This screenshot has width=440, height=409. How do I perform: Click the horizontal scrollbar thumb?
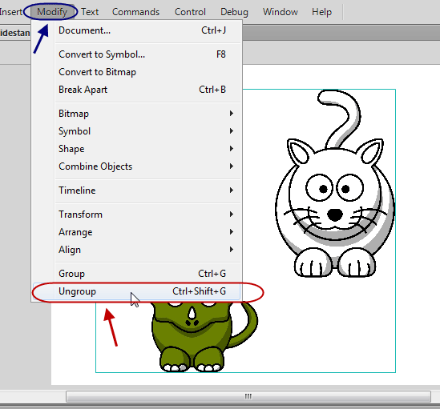pyautogui.click(x=248, y=396)
